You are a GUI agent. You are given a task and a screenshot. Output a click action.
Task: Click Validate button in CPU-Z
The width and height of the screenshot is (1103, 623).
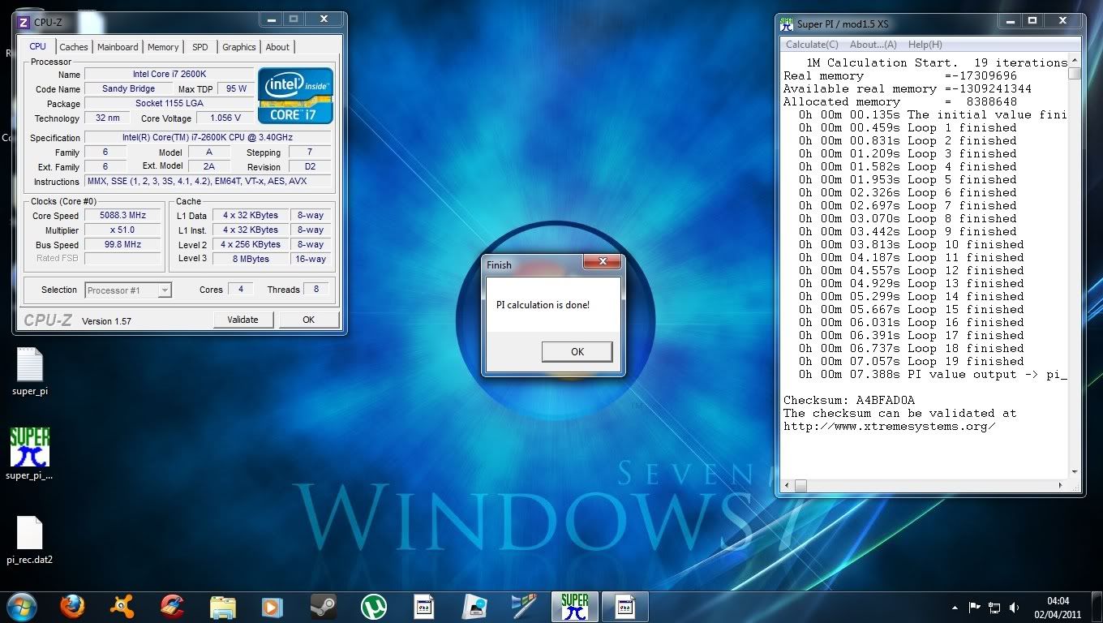[242, 320]
